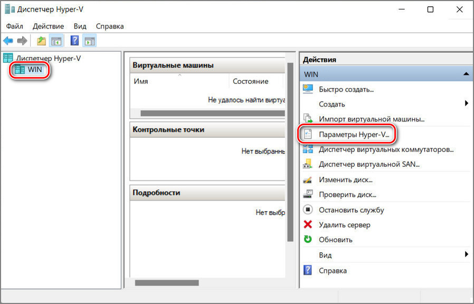Open the Вид menu in menu bar

[x=80, y=26]
